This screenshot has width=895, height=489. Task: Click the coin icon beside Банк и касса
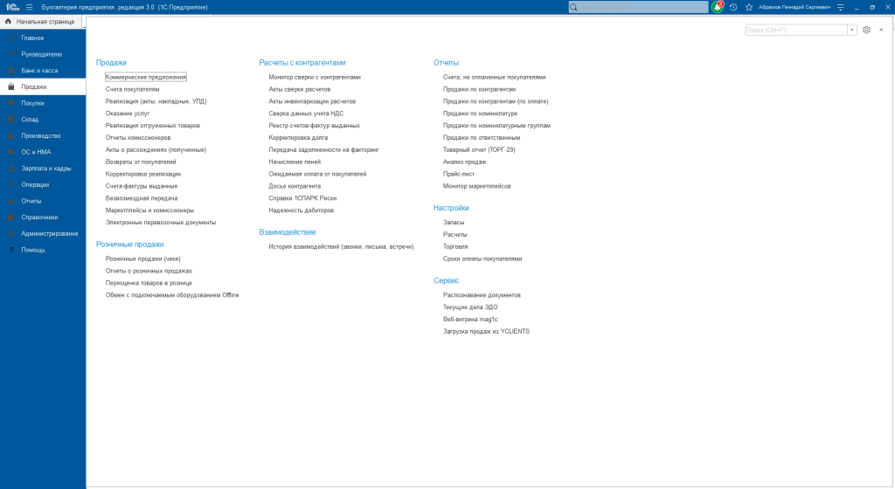pos(10,70)
